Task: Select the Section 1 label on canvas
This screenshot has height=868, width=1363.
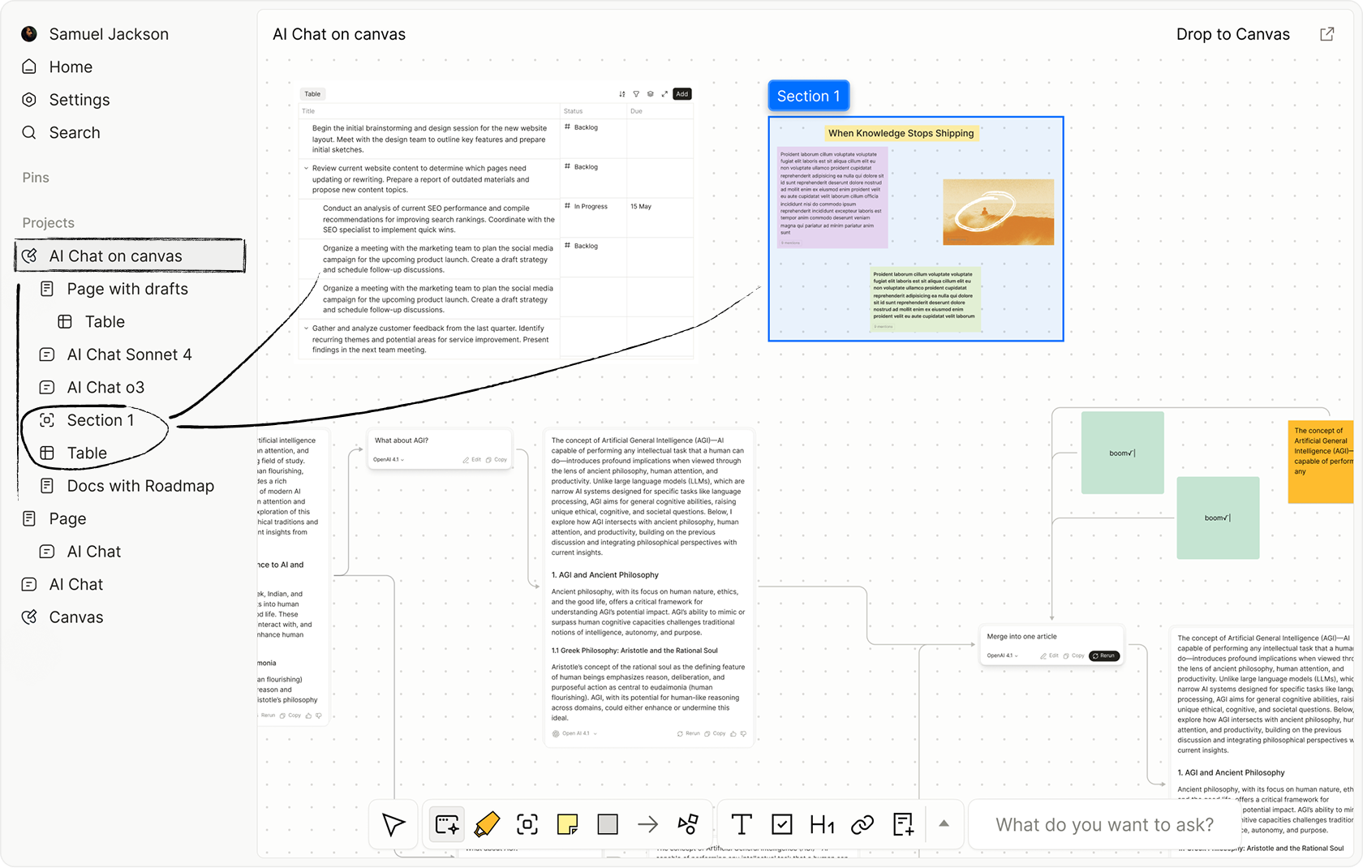Action: pos(808,96)
